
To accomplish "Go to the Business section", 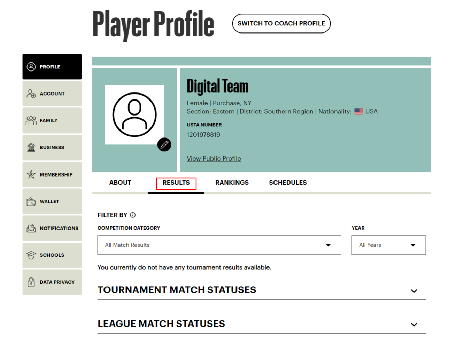I will pos(52,147).
